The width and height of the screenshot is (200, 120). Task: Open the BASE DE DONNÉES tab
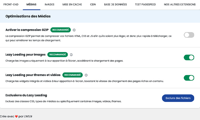tap(115, 5)
